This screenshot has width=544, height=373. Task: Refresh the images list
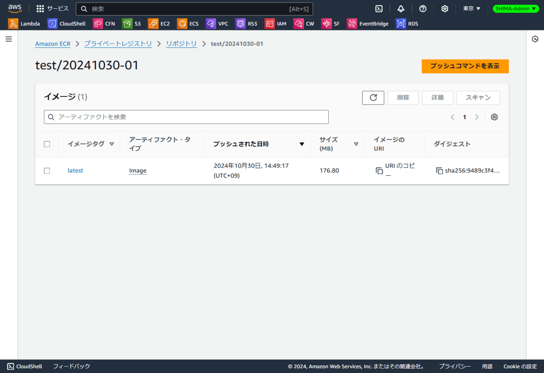pos(373,98)
